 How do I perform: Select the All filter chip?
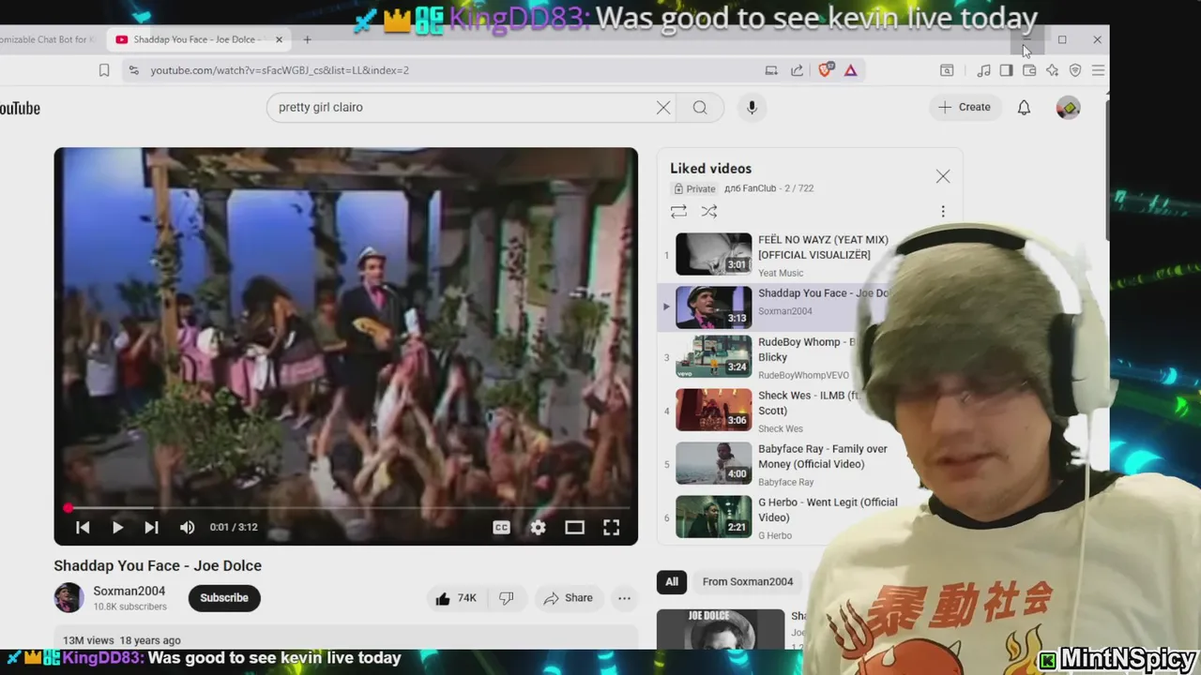[x=672, y=581]
